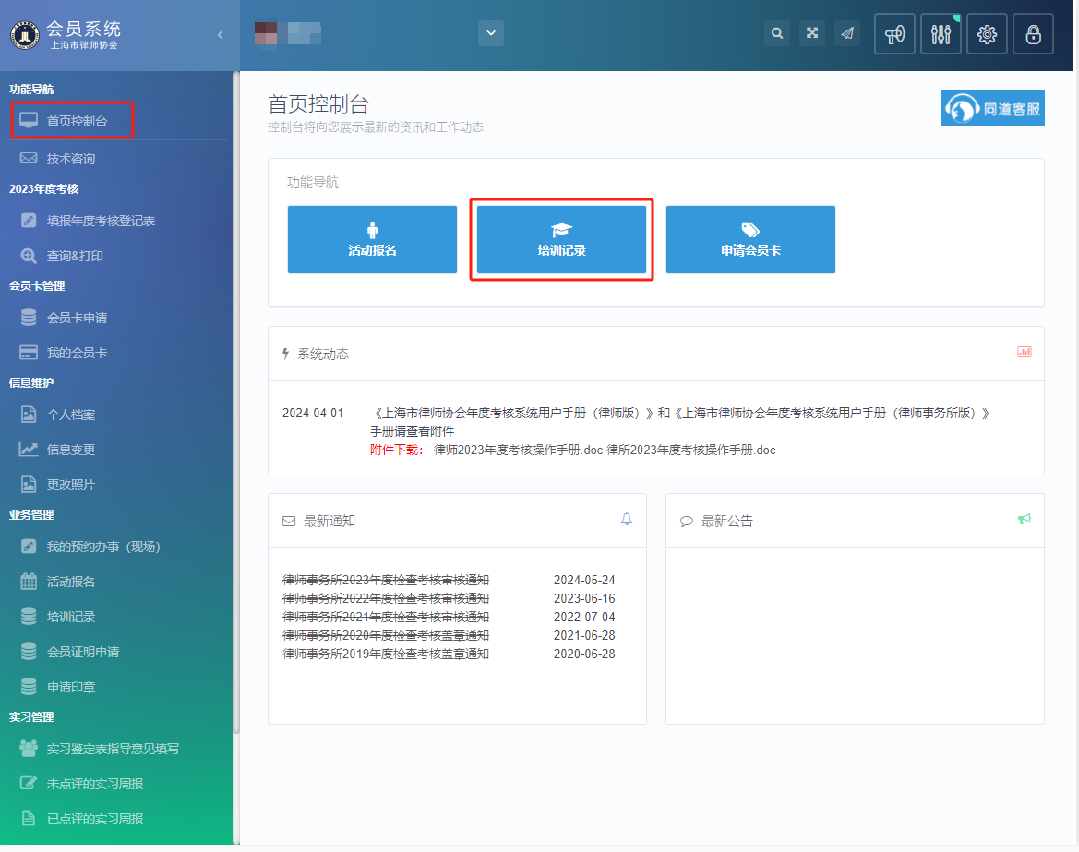Screen dimensions: 1079x852
Task: Download 律师2023年度考核操作手册.doc attachment
Action: pos(518,450)
